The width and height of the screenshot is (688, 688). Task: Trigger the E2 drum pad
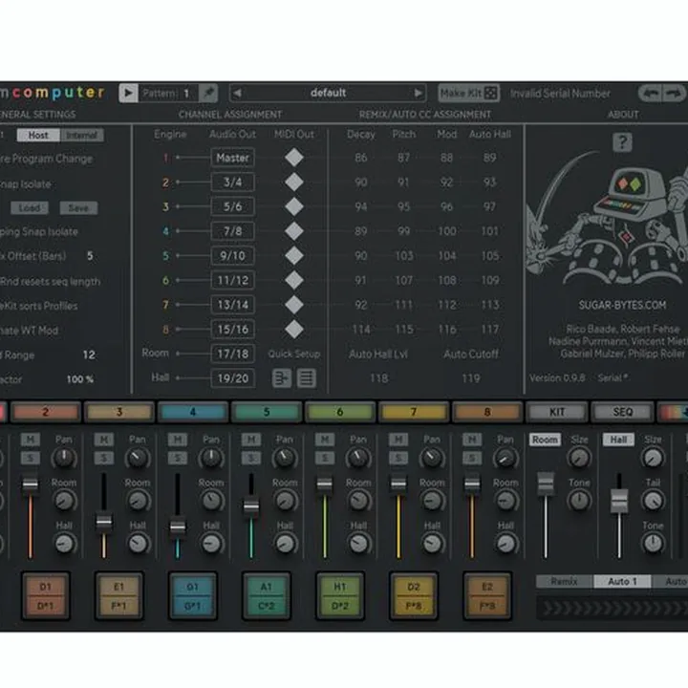487,596
